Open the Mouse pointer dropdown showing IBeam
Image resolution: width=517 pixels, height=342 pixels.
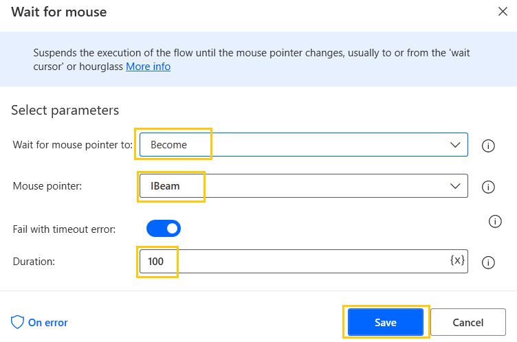pos(296,186)
